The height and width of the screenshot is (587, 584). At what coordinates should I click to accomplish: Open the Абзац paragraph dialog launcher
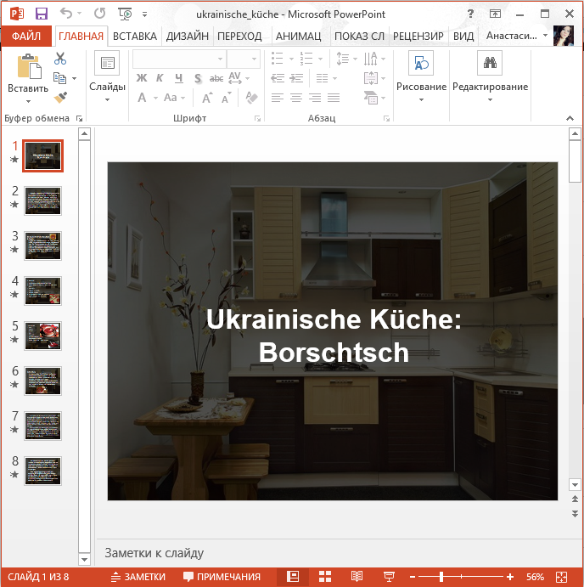coord(386,119)
